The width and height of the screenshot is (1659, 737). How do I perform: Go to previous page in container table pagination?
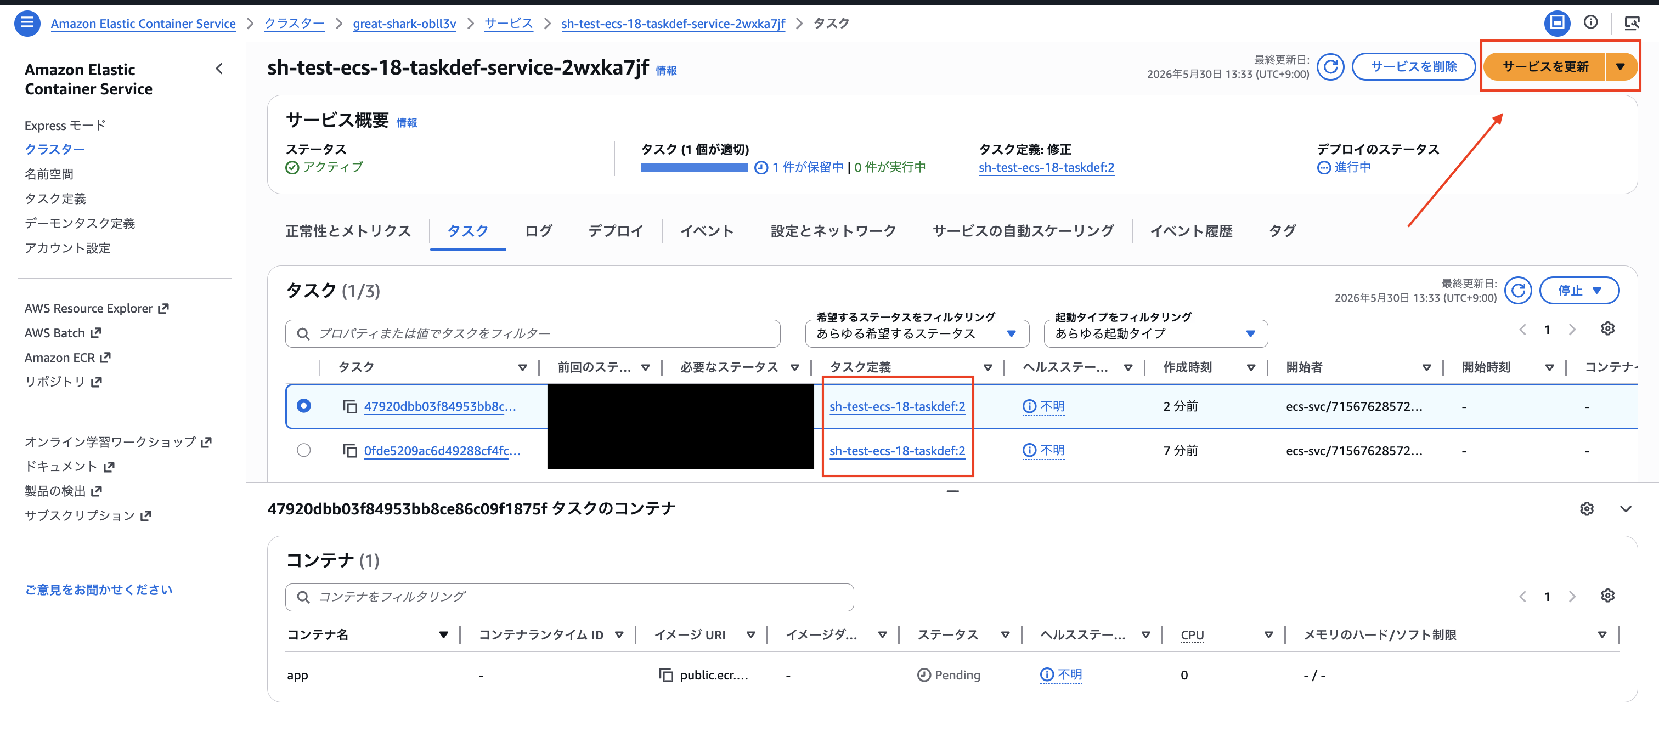tap(1523, 597)
